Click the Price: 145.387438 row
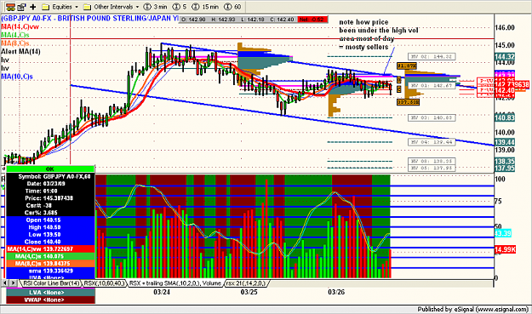 pos(50,198)
